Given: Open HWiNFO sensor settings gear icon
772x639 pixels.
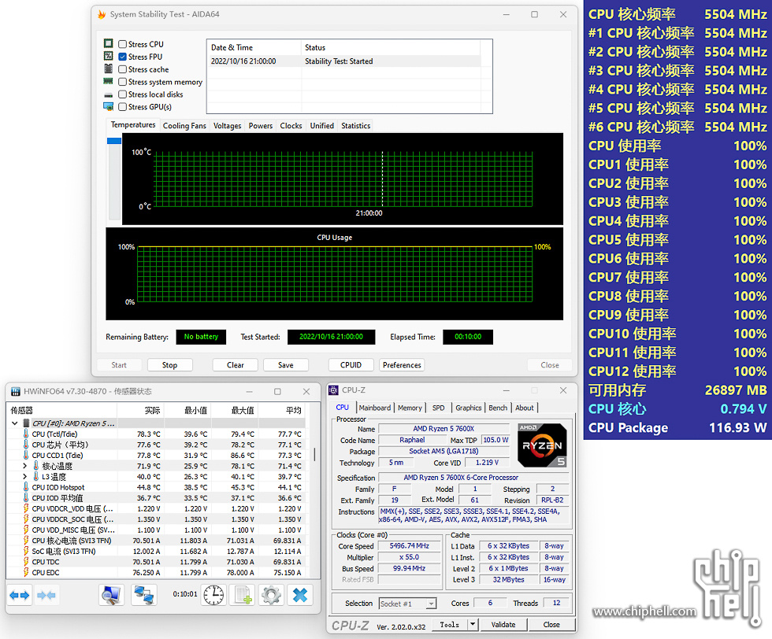Looking at the screenshot, I should (271, 596).
